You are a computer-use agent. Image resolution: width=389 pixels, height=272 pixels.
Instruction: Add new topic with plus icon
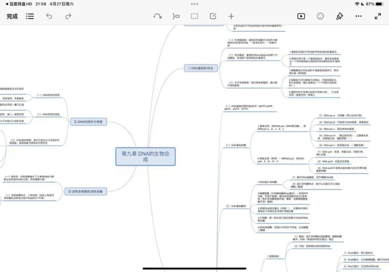tap(231, 17)
